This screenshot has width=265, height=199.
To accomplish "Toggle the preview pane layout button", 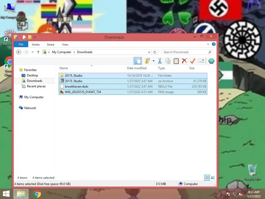I will click(x=138, y=61).
